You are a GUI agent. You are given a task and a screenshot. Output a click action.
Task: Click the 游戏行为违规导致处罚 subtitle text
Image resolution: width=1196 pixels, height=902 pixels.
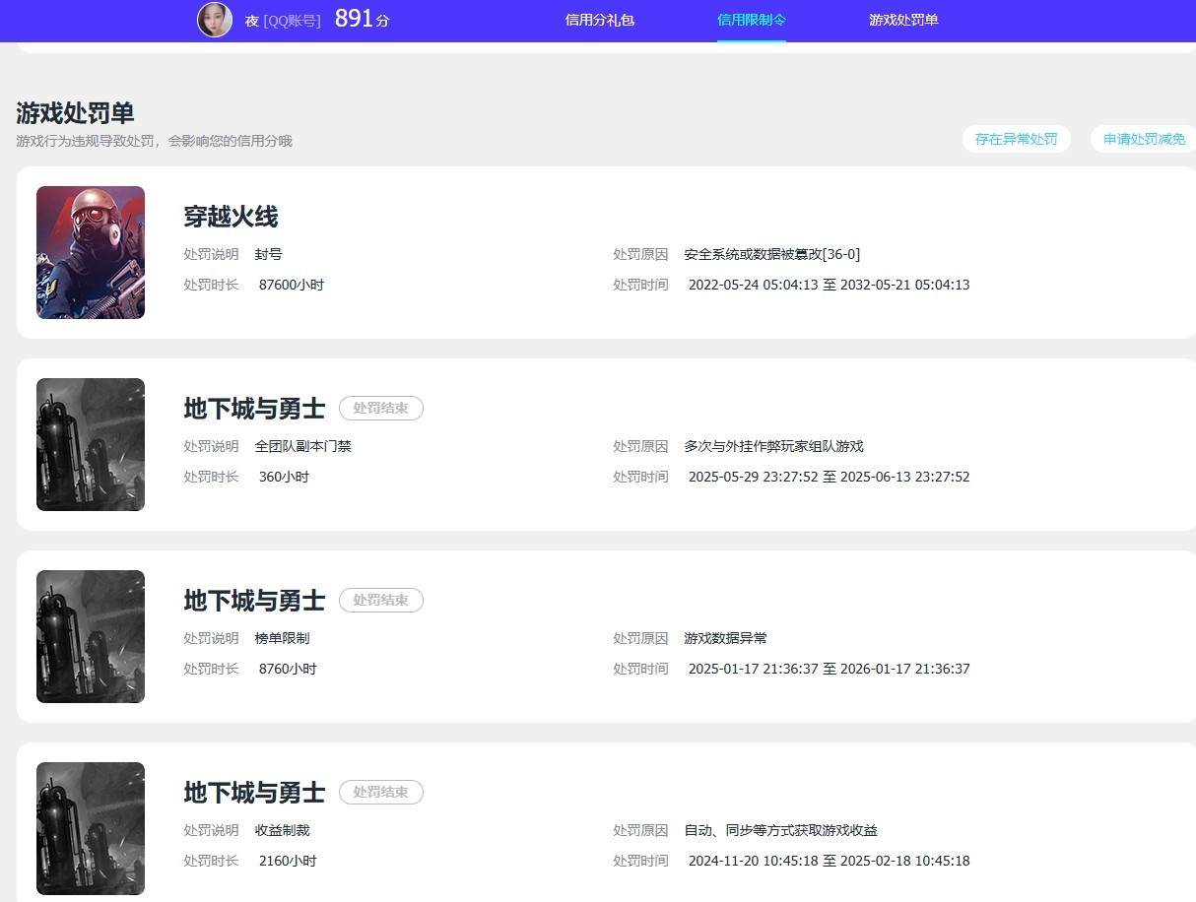tap(155, 141)
